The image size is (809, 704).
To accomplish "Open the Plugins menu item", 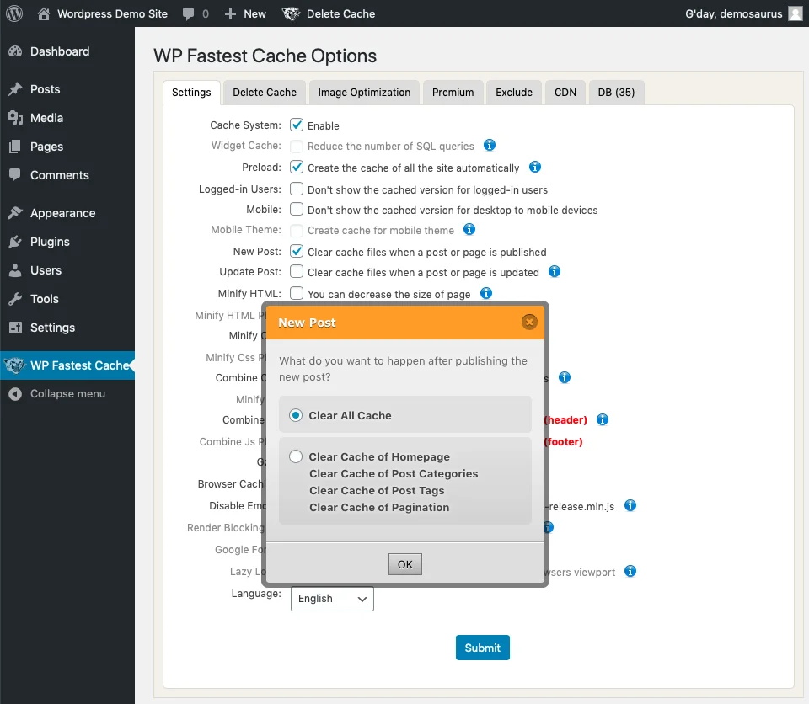I will click(50, 242).
